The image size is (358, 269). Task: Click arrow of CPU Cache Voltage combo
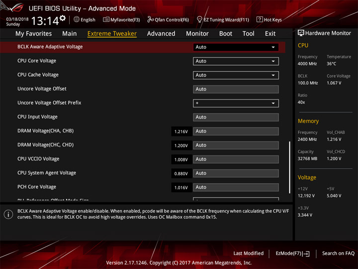click(x=273, y=75)
